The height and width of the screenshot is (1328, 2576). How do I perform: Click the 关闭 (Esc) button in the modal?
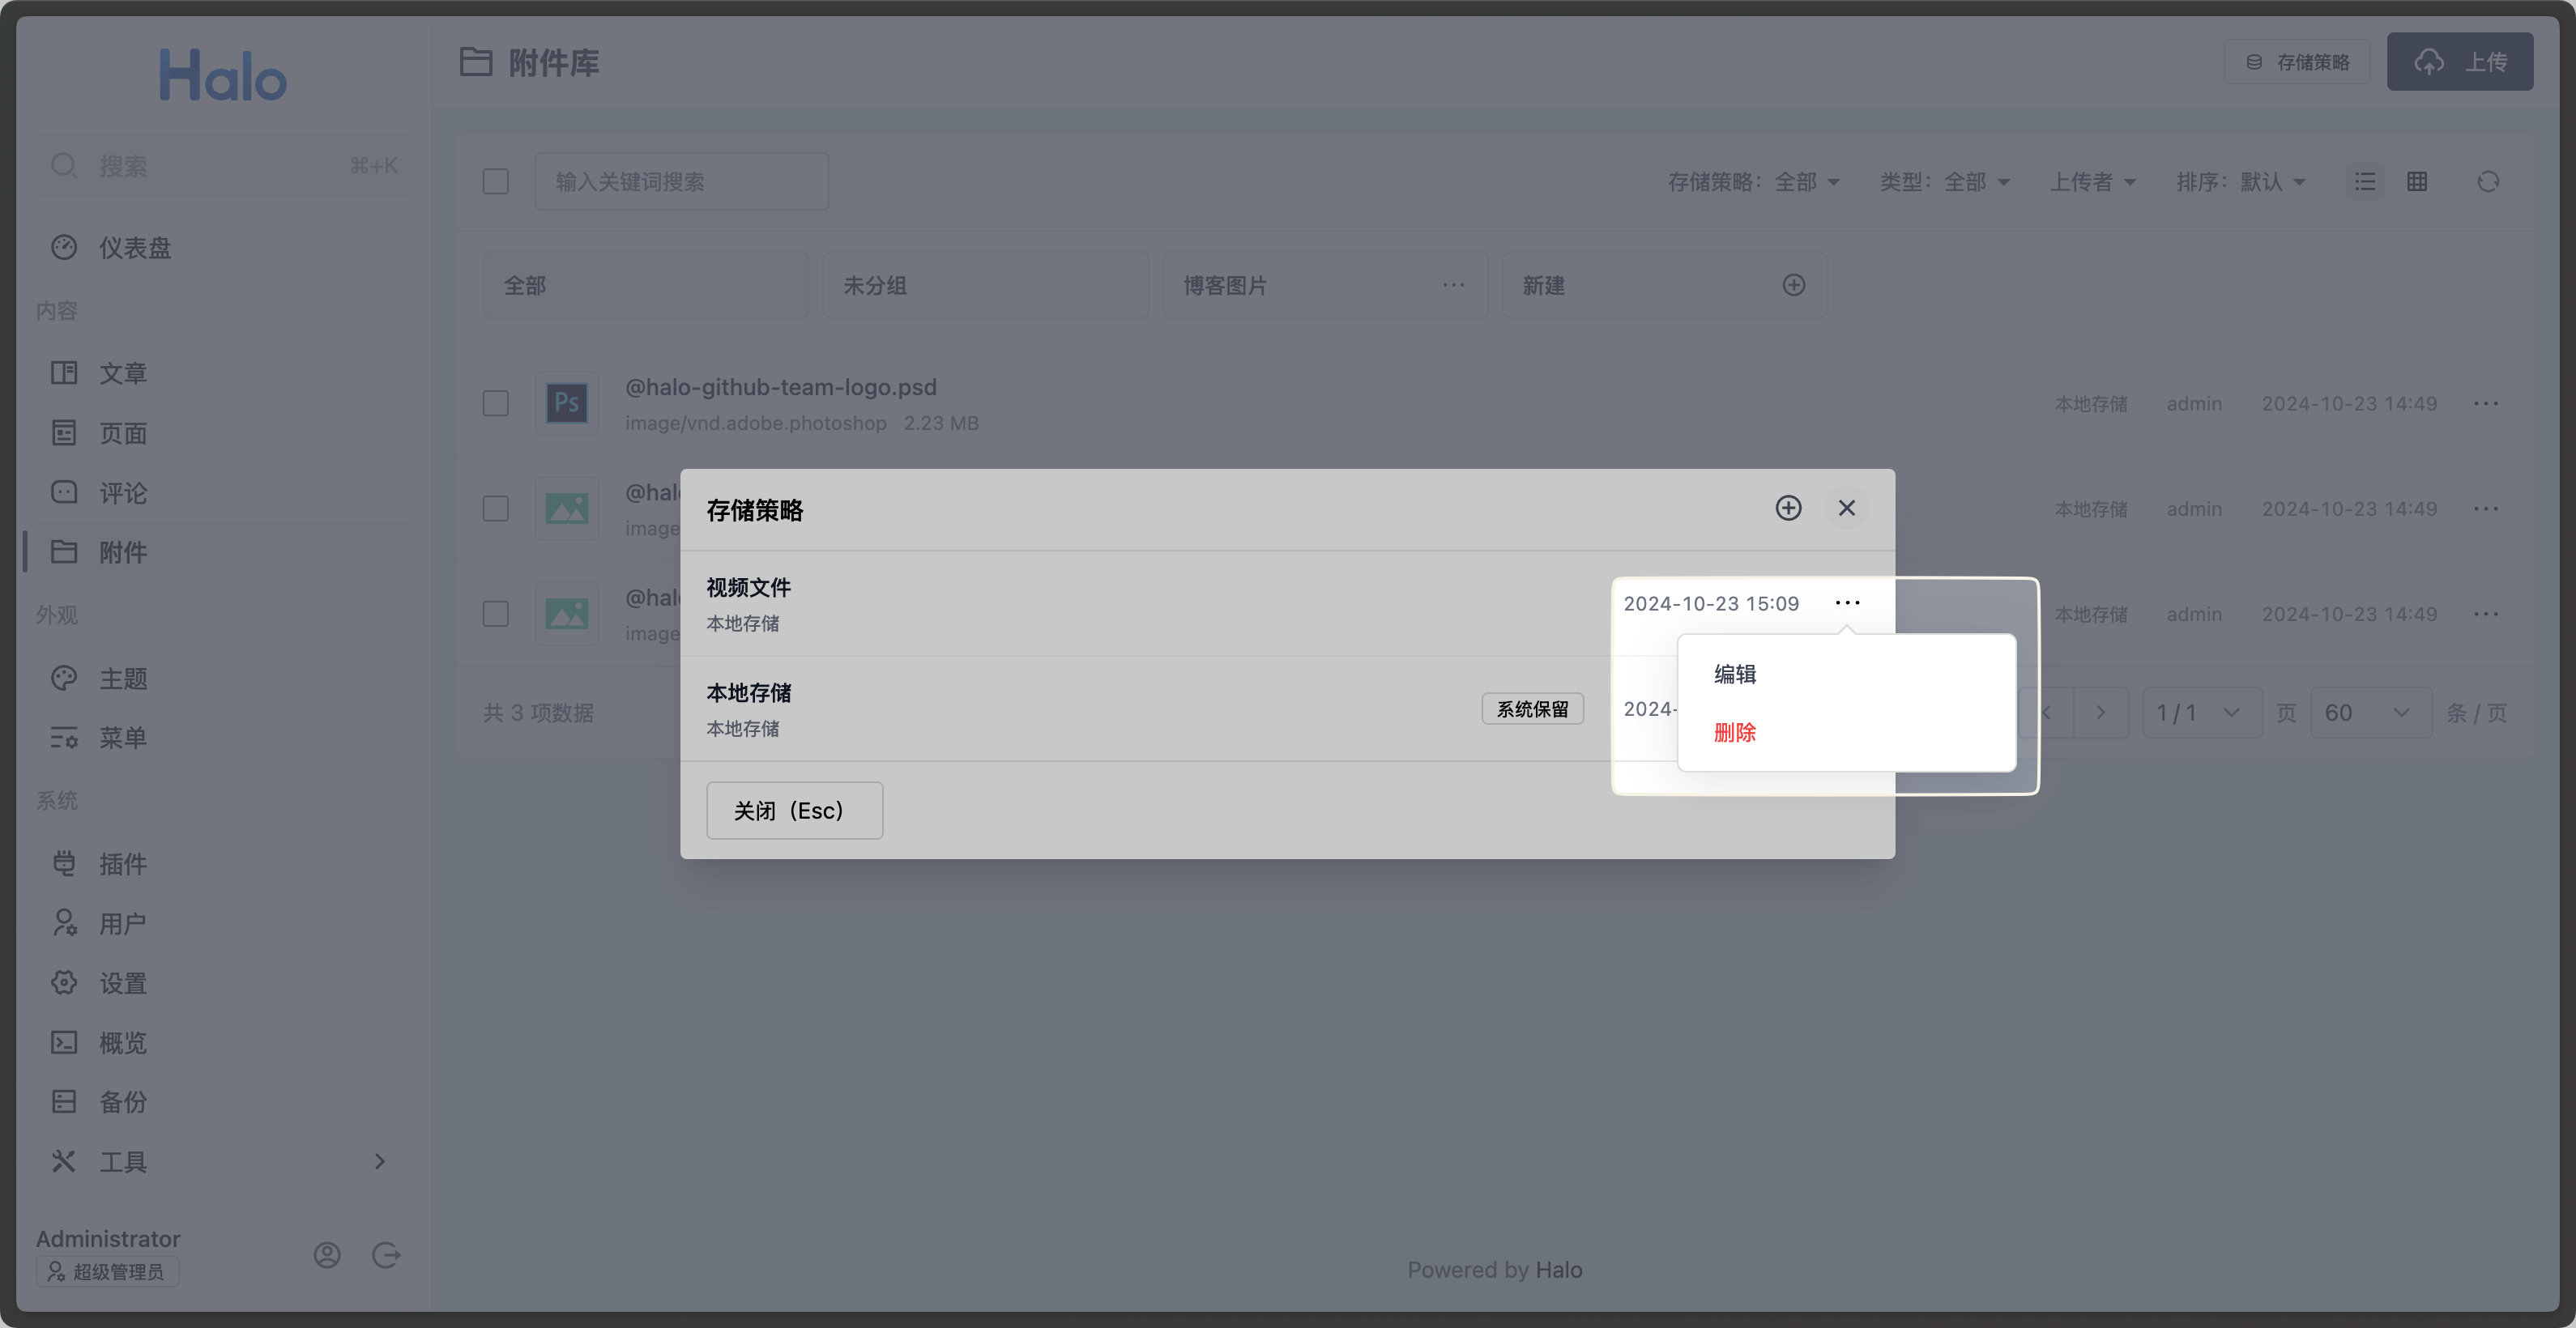[x=794, y=810]
